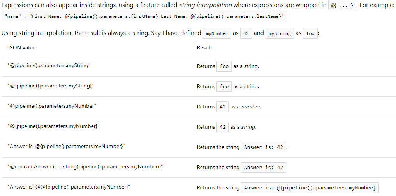The height and width of the screenshot is (196, 396).
Task: Click the italic "string interpolation" text
Action: 206,5
